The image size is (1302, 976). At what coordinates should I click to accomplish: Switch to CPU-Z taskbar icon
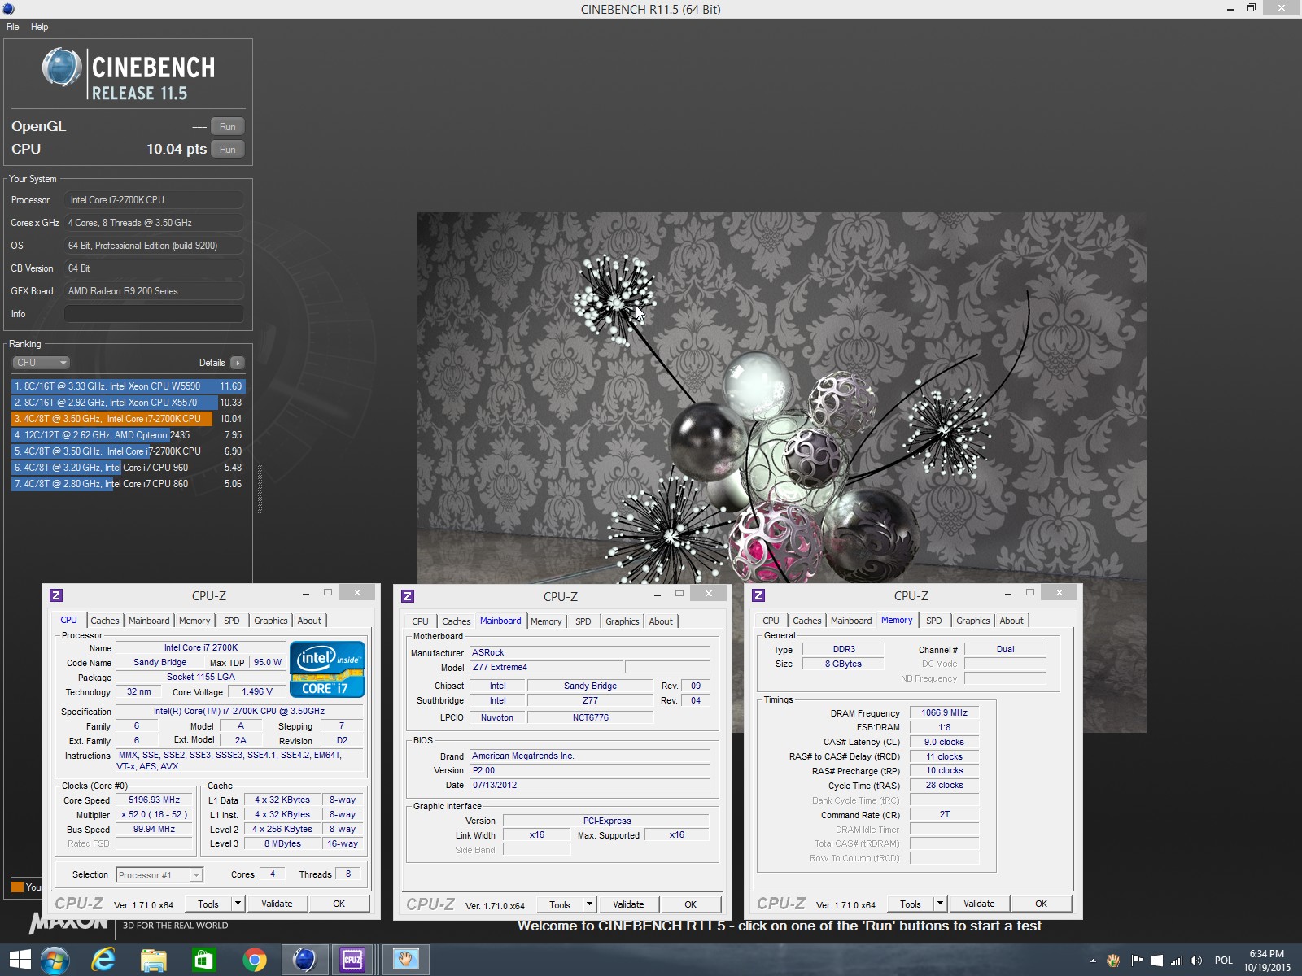[352, 961]
